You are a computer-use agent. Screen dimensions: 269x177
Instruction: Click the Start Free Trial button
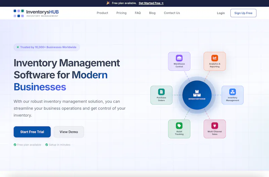coord(32,132)
